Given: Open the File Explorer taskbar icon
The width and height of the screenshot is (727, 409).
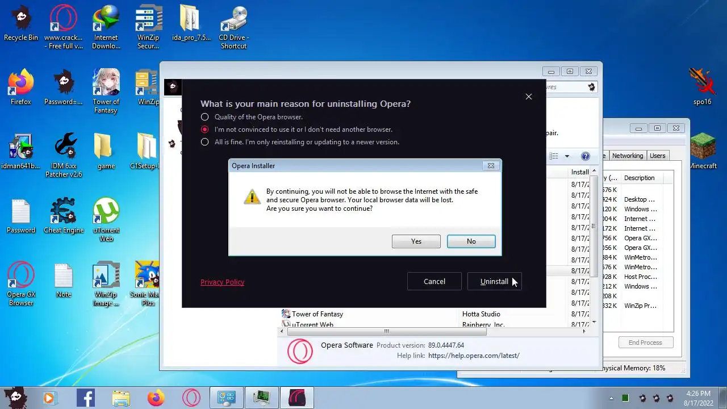Looking at the screenshot, I should point(121,398).
